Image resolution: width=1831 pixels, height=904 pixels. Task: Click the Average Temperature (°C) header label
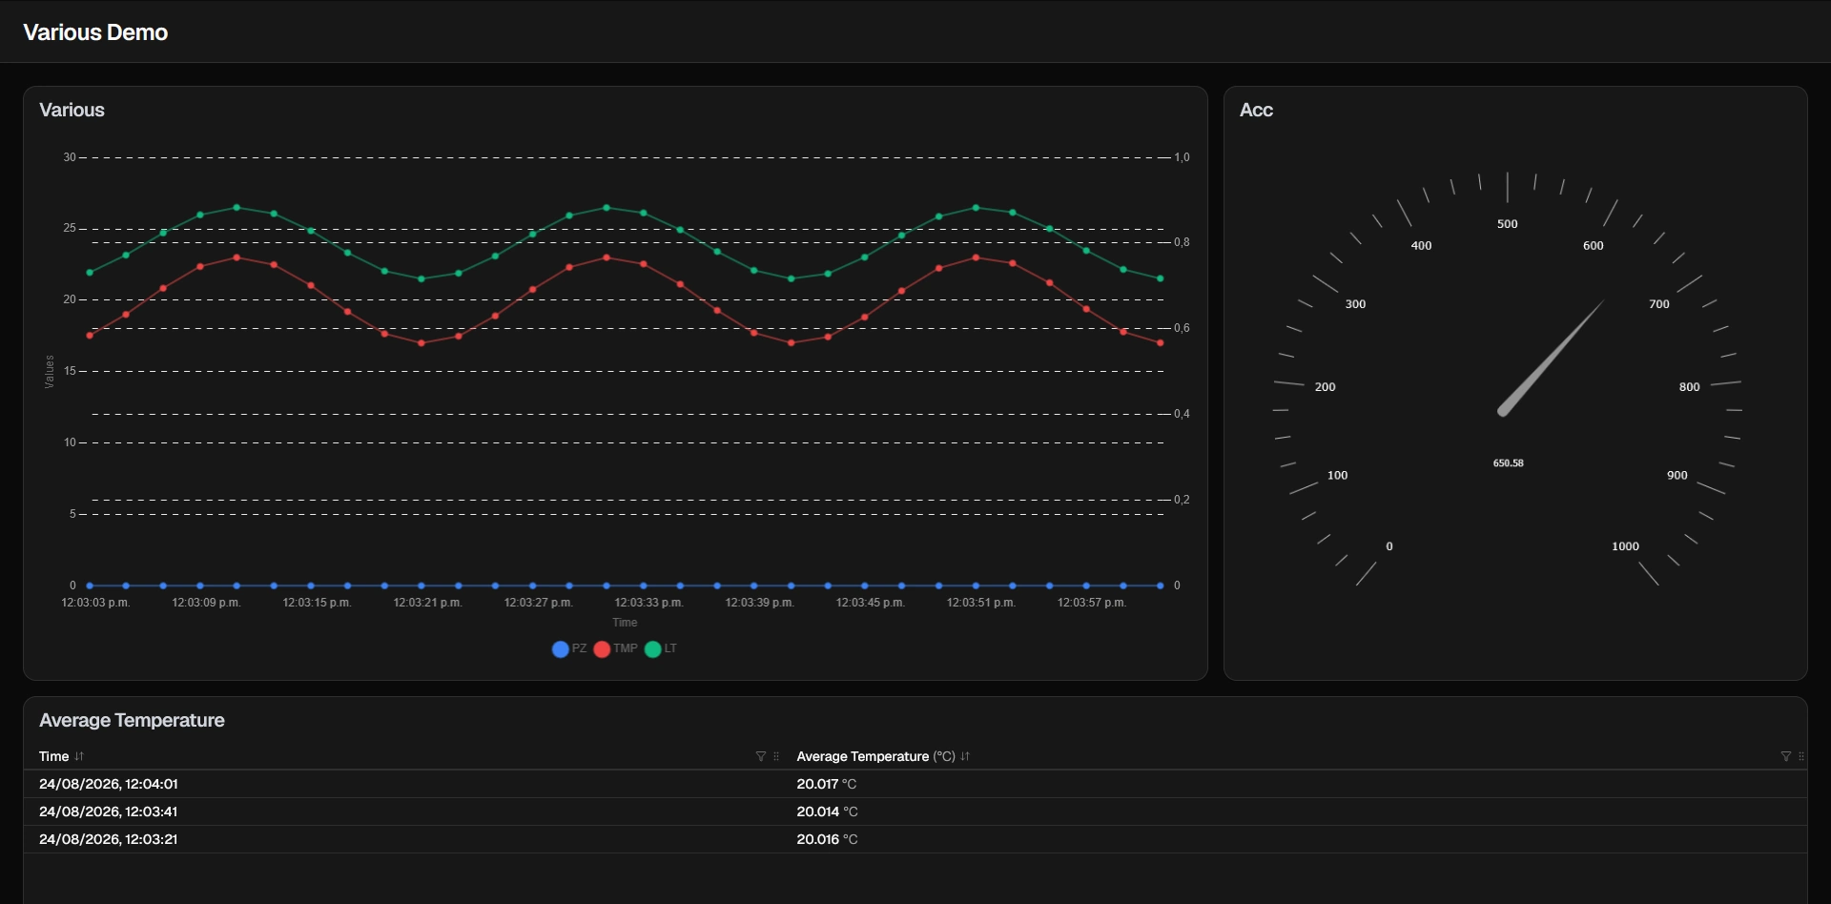[875, 756]
